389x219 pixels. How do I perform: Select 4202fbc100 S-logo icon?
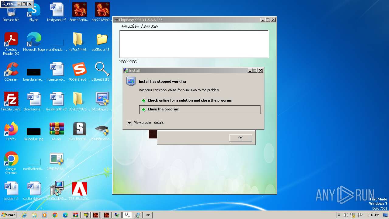[x=79, y=131]
